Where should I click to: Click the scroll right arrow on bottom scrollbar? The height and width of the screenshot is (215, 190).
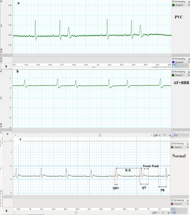[150, 212]
